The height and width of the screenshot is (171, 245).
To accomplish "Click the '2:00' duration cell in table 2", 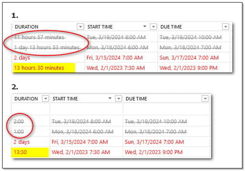I will 31,122.
